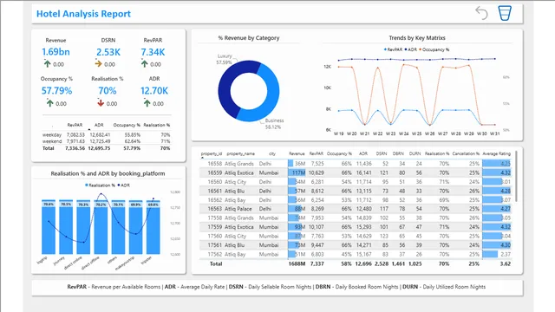
Task: Click the filter bucket icon in header
Action: coord(505,13)
